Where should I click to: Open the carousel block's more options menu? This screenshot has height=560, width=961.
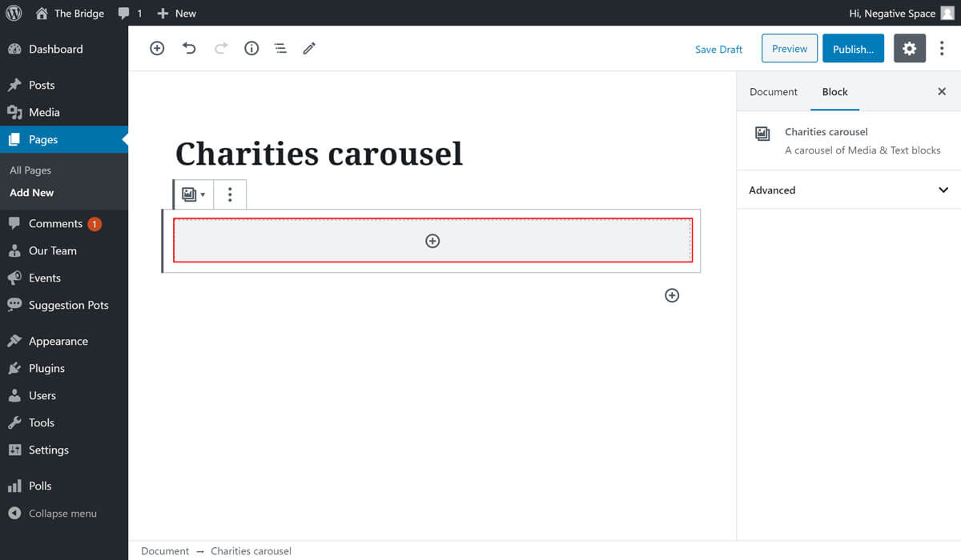pyautogui.click(x=230, y=194)
